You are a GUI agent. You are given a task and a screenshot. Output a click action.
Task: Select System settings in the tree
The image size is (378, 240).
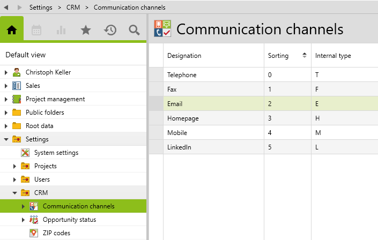point(56,153)
